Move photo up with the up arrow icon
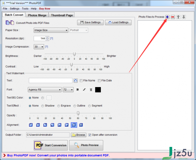Screen dimensions: 196x160 178,17
